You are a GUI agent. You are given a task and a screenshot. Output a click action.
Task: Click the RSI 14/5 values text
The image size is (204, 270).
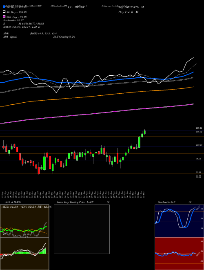[x=31, y=24]
